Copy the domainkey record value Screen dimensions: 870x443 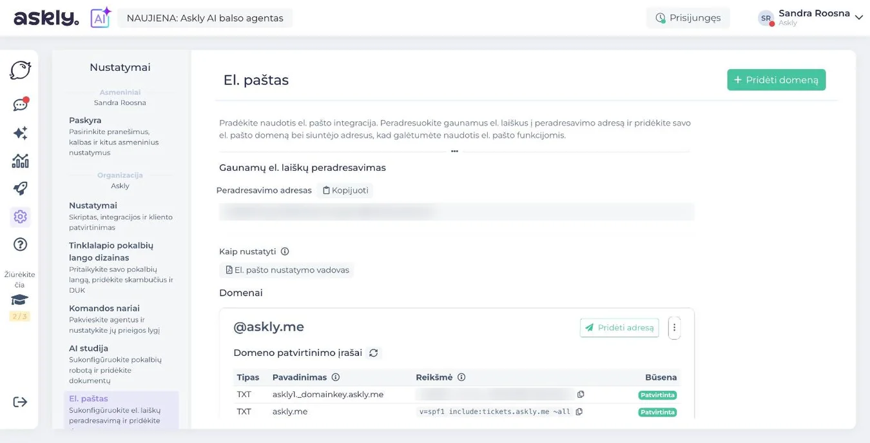tap(581, 394)
